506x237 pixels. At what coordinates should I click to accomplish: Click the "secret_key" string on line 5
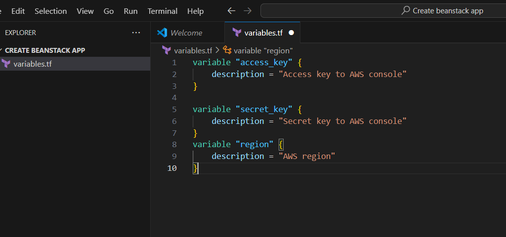[x=264, y=109]
